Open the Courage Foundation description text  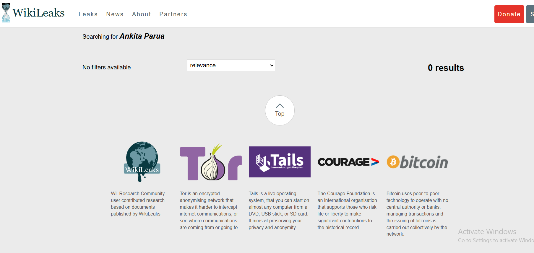pos(347,210)
